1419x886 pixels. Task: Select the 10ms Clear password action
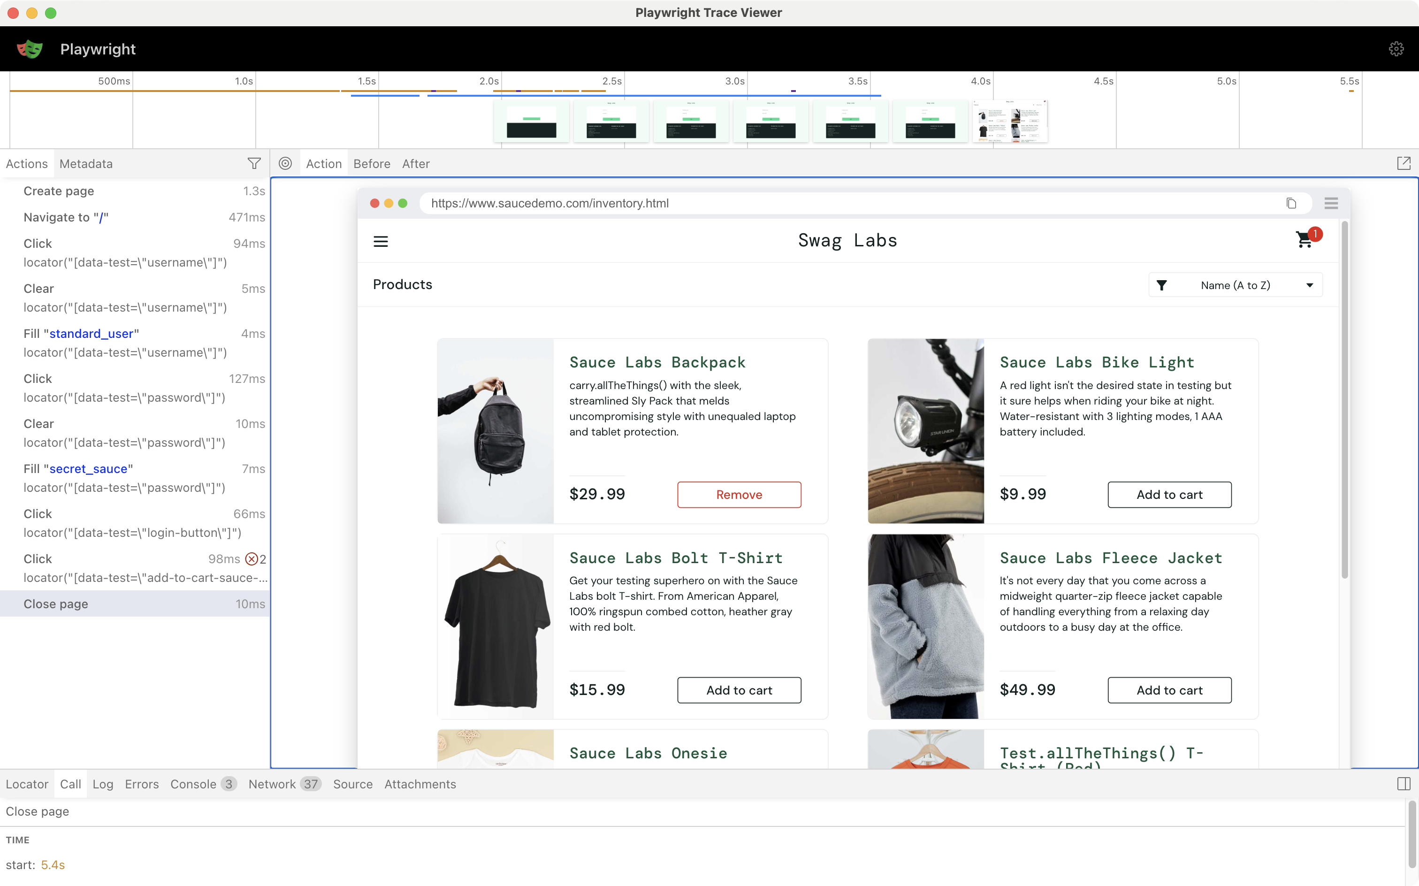[x=135, y=433]
